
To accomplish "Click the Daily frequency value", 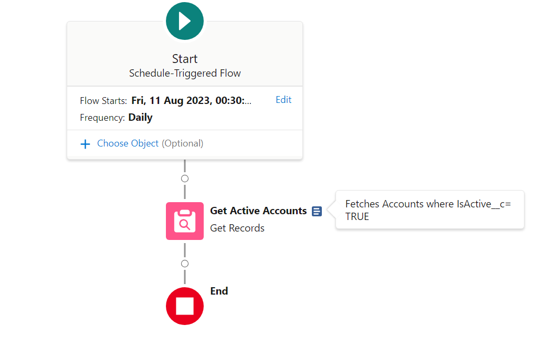I will pyautogui.click(x=140, y=117).
